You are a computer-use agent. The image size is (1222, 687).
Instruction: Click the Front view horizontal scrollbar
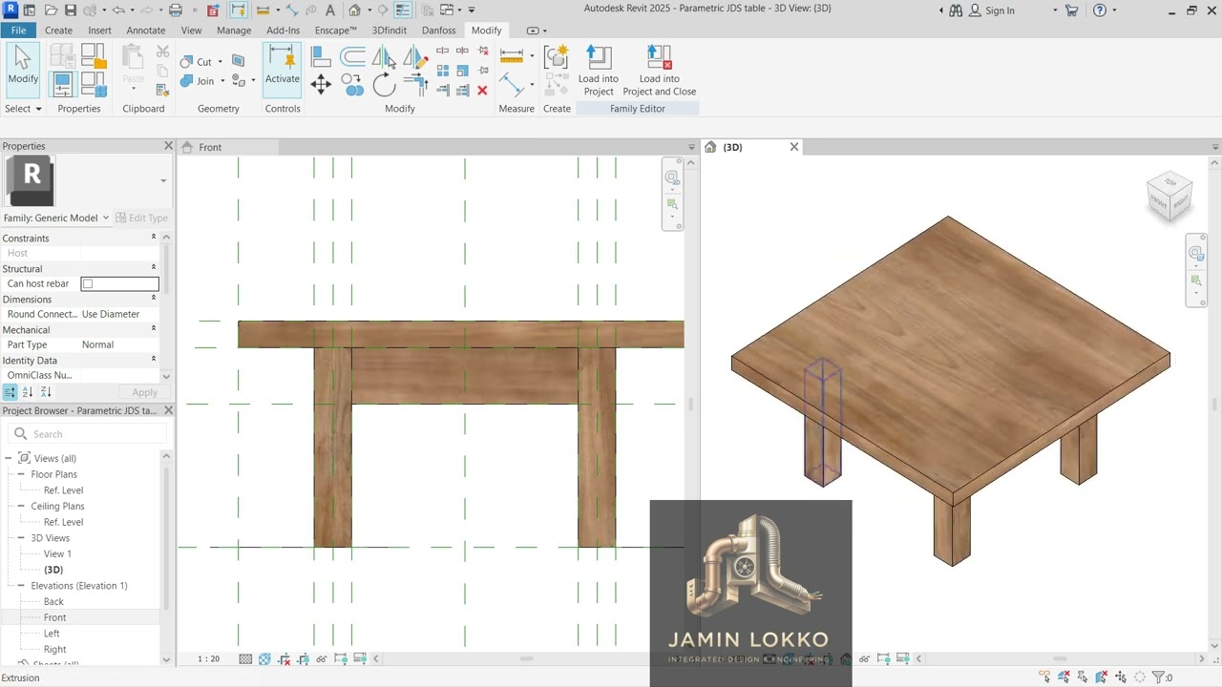pos(526,658)
